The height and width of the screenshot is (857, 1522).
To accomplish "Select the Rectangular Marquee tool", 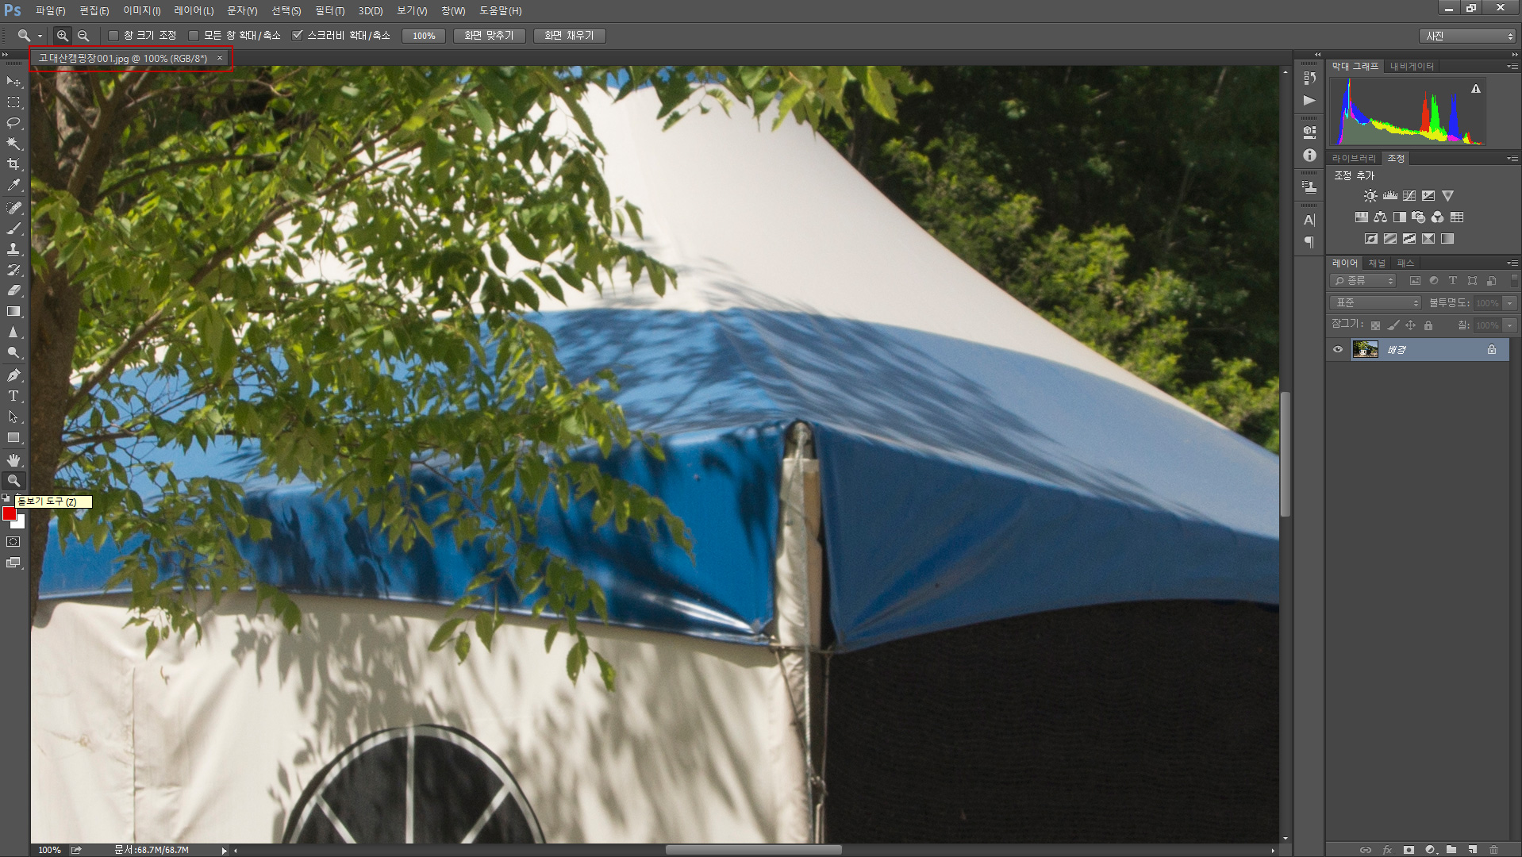I will [x=13, y=102].
